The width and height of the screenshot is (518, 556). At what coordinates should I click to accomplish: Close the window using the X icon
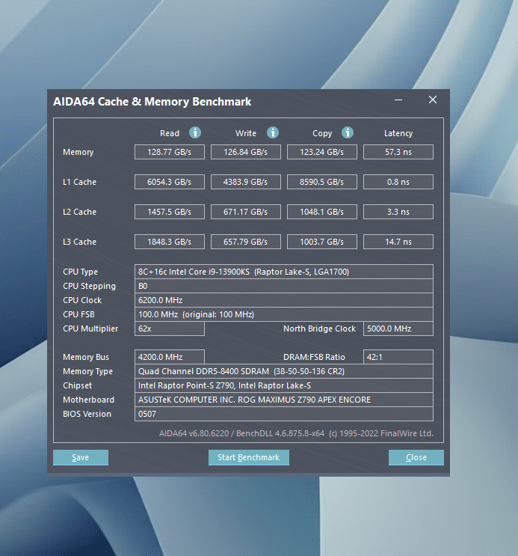click(x=433, y=100)
